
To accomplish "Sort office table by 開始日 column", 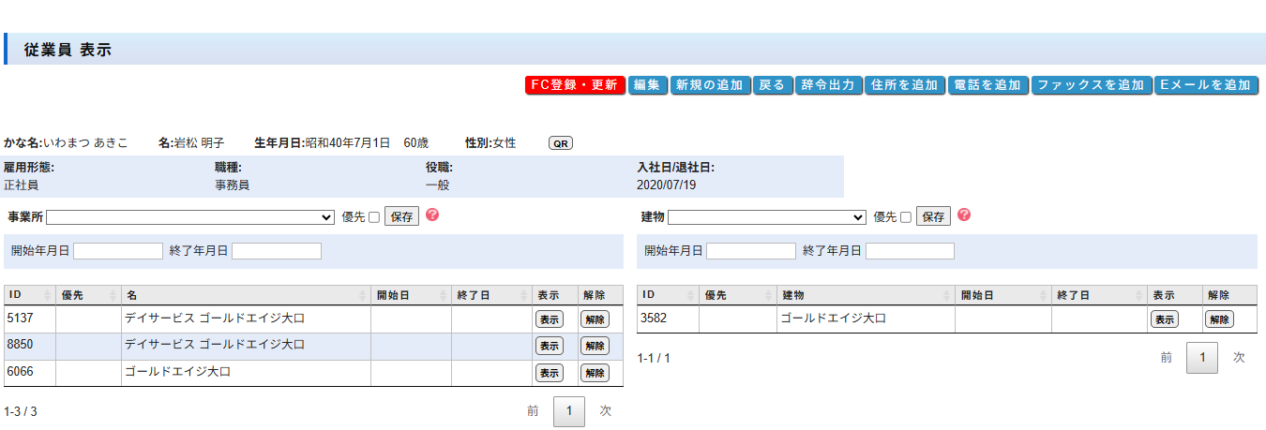I will click(x=411, y=295).
